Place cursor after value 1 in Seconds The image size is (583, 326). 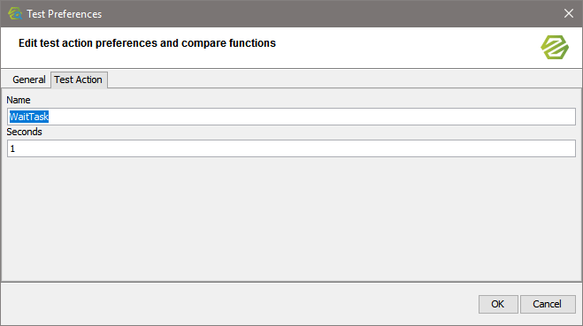tap(15, 149)
